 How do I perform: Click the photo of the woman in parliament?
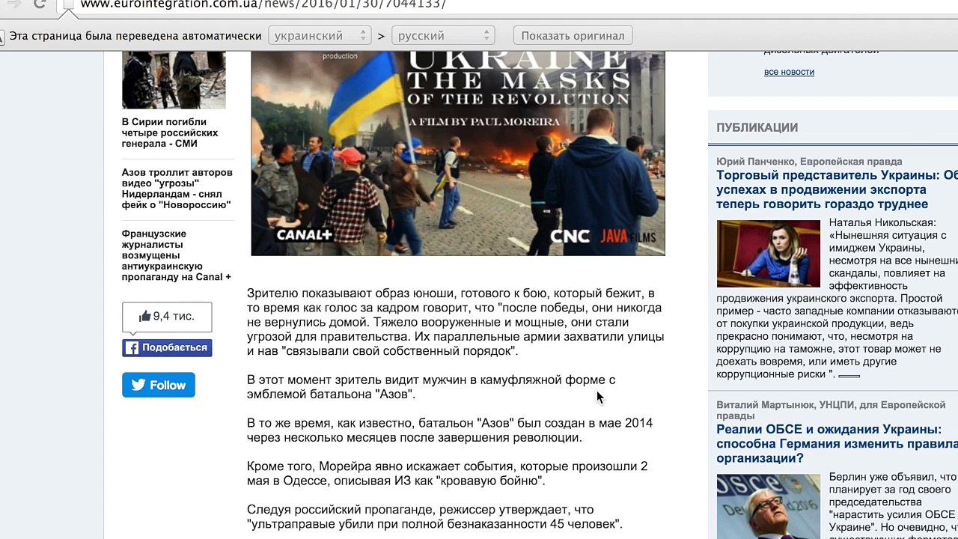coord(769,254)
